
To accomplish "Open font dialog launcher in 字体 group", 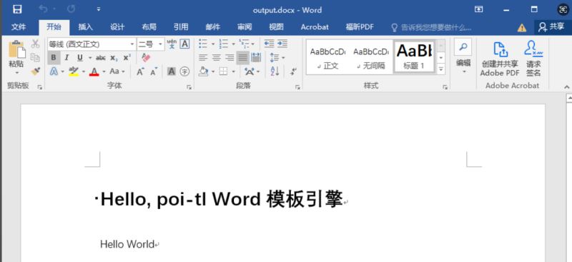I will [x=189, y=87].
